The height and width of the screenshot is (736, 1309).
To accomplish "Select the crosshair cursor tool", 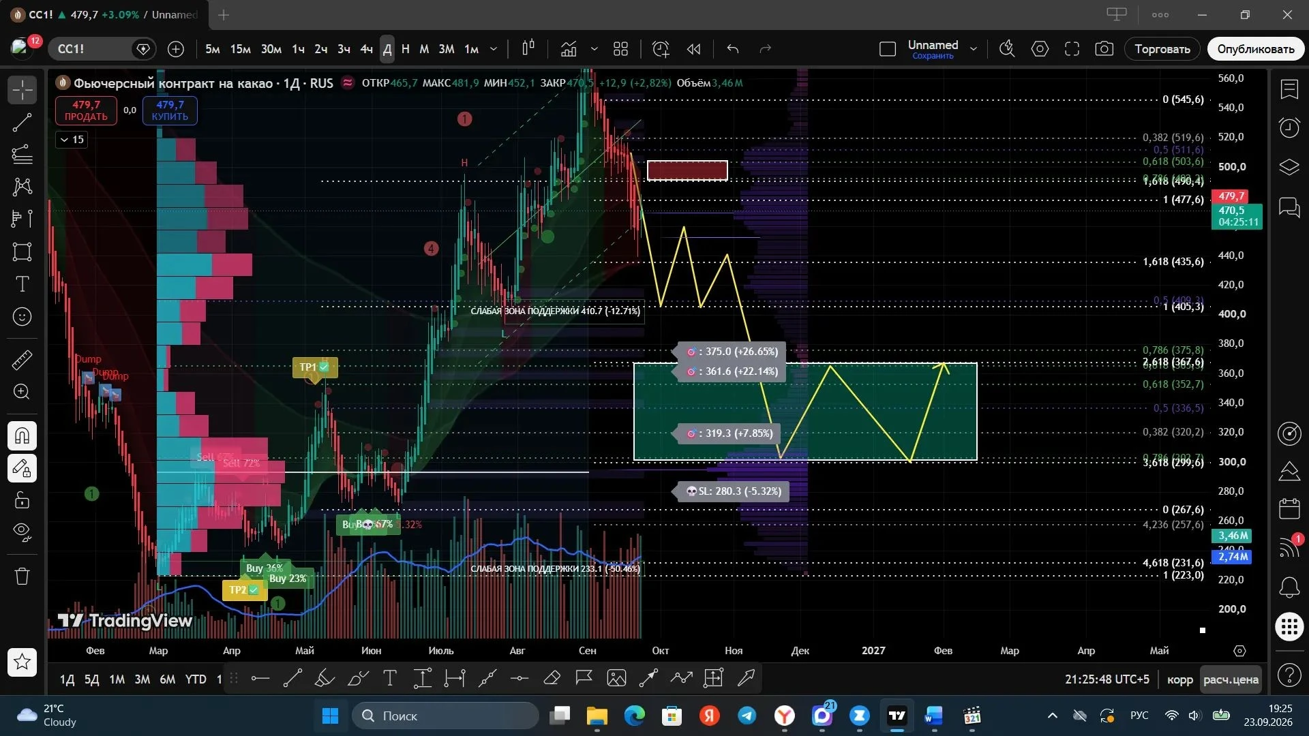I will coord(22,90).
